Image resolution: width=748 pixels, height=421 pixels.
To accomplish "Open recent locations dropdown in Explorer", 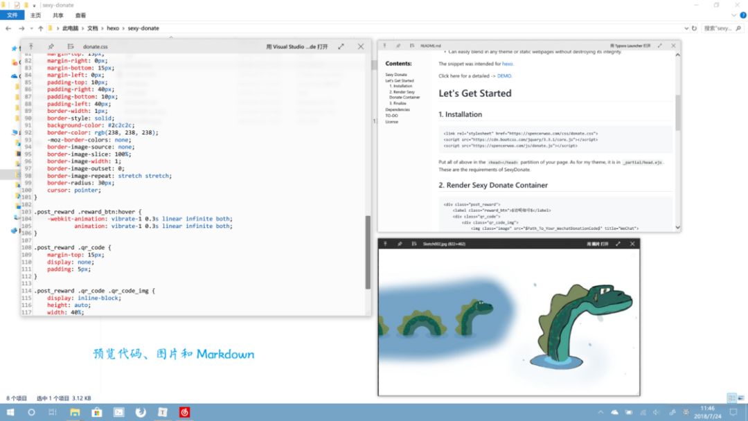I will click(31, 28).
